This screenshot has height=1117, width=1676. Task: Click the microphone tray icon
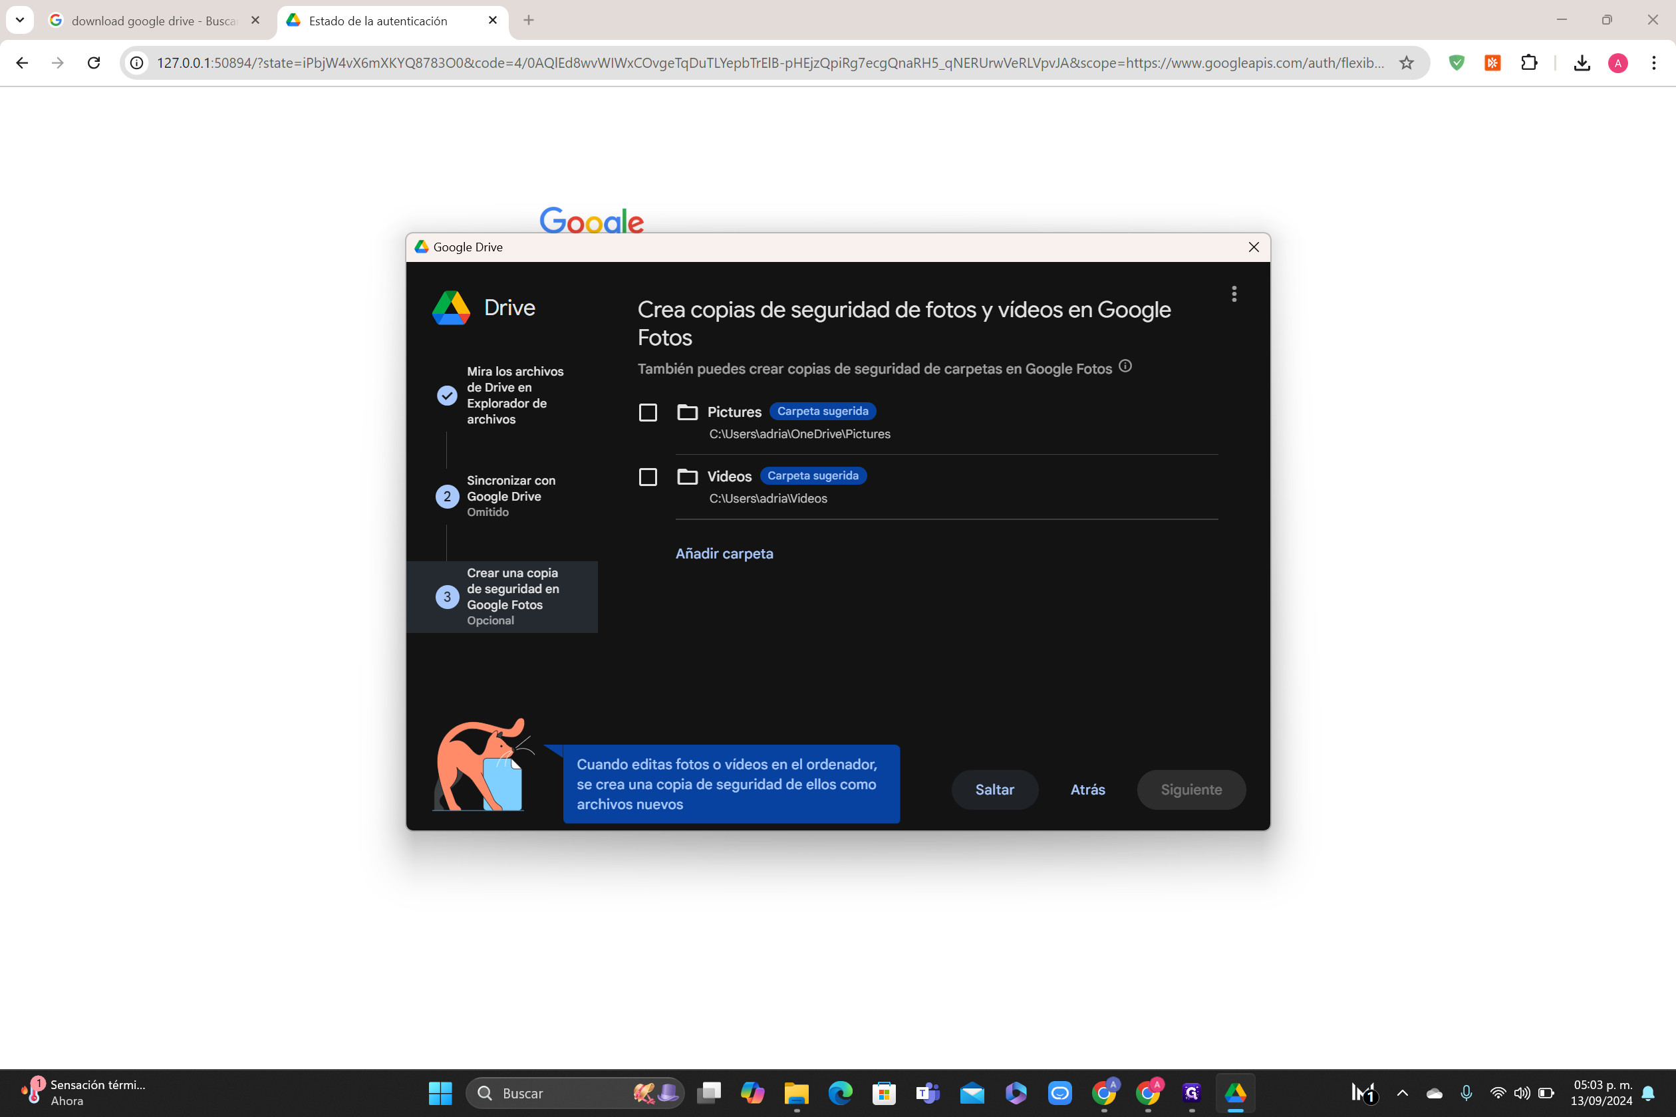(1466, 1093)
